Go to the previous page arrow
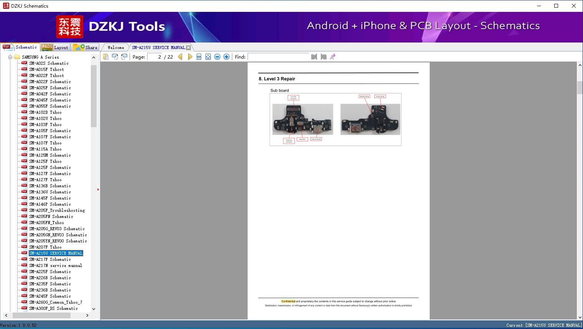The width and height of the screenshot is (583, 329). point(180,57)
